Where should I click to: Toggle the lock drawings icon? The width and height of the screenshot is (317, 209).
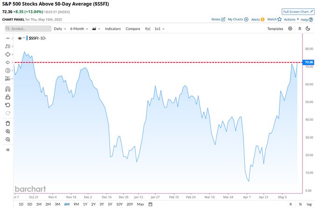pos(7,97)
